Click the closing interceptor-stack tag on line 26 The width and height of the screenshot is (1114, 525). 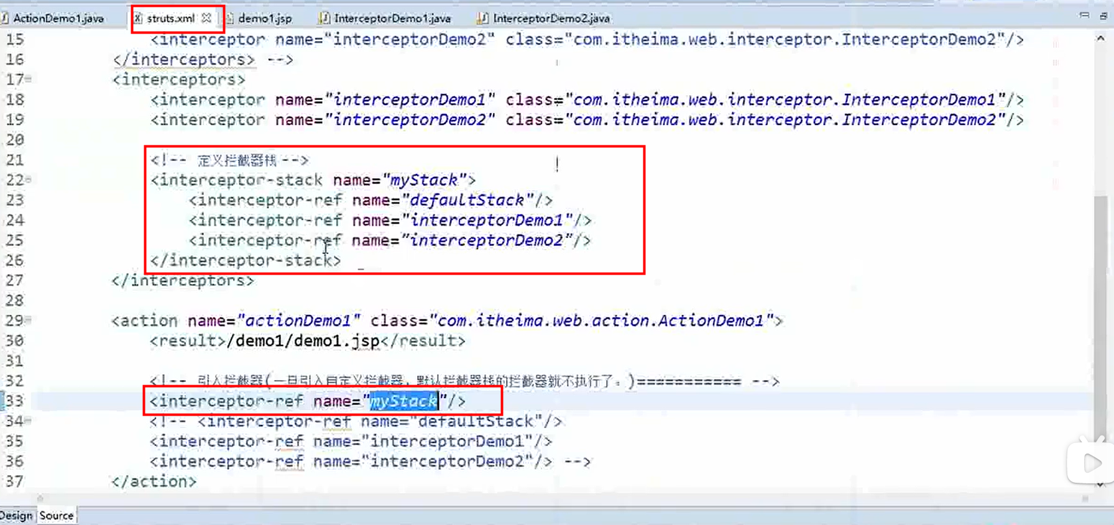point(246,260)
